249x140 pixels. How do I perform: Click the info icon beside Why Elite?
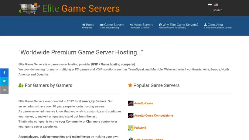pyautogui.click(x=160, y=25)
